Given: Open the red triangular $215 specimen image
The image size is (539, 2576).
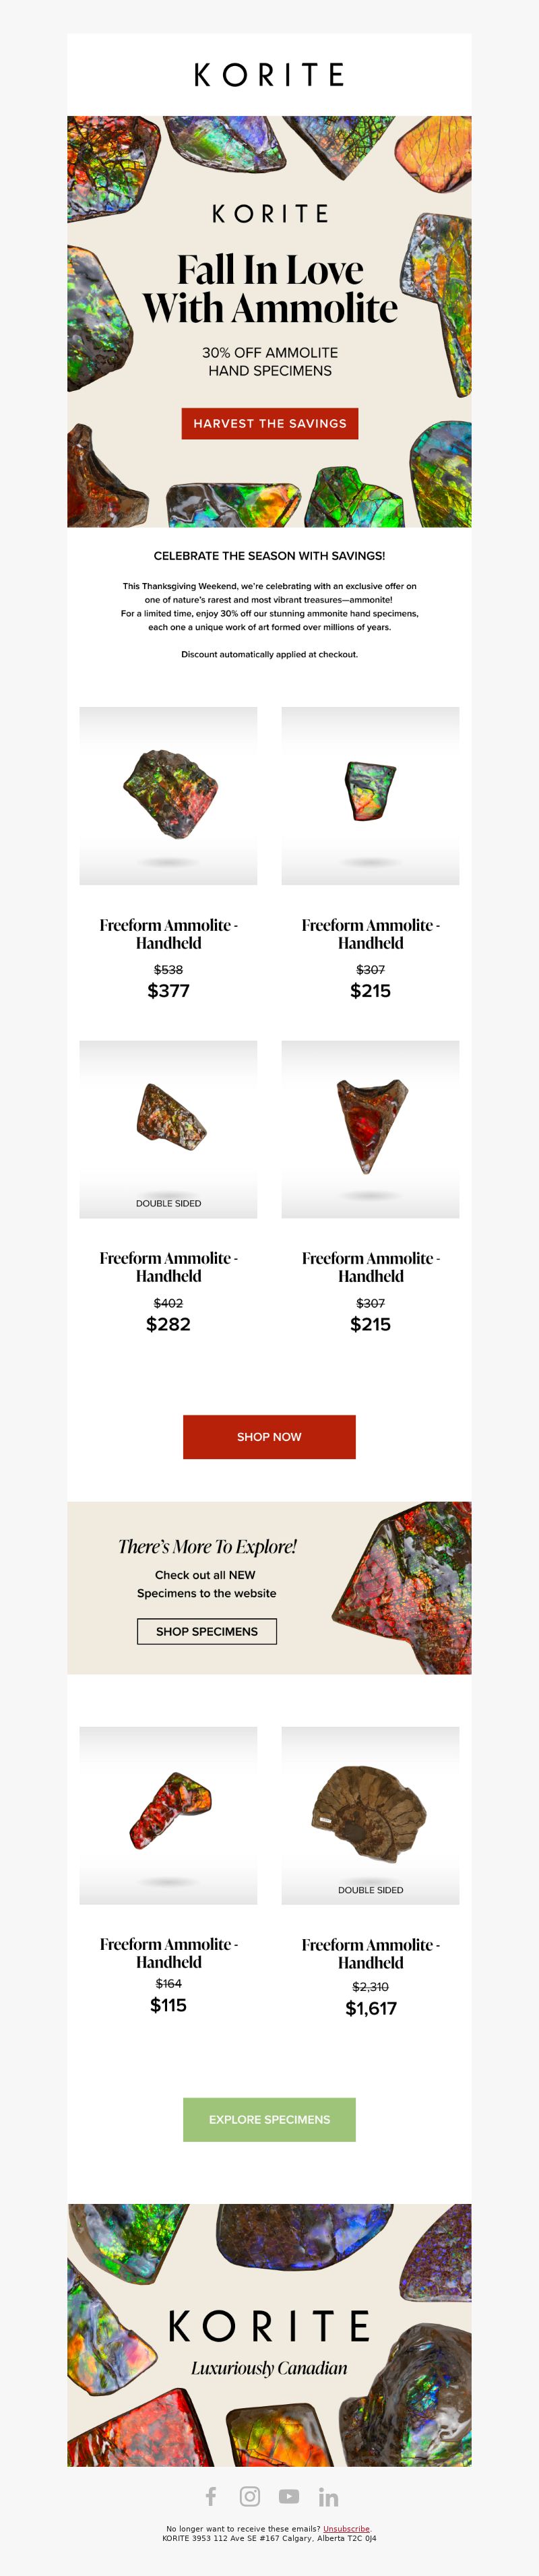Looking at the screenshot, I should click(x=370, y=1129).
